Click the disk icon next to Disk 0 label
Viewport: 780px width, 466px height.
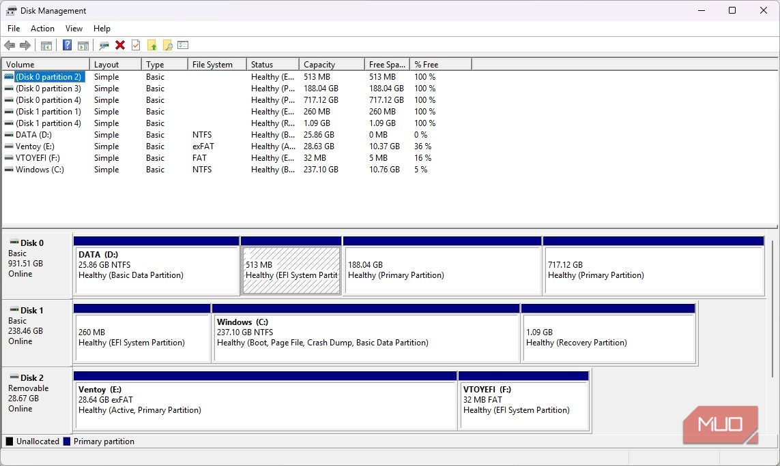pyautogui.click(x=14, y=242)
